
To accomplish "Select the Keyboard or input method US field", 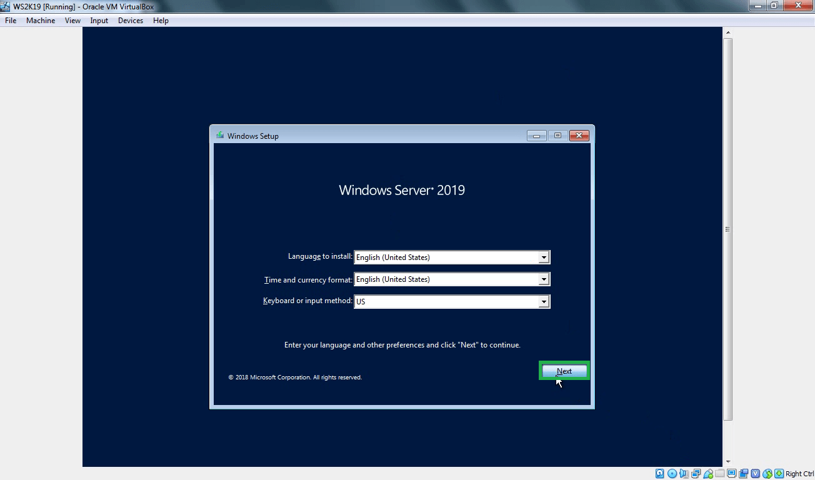I will pyautogui.click(x=452, y=301).
